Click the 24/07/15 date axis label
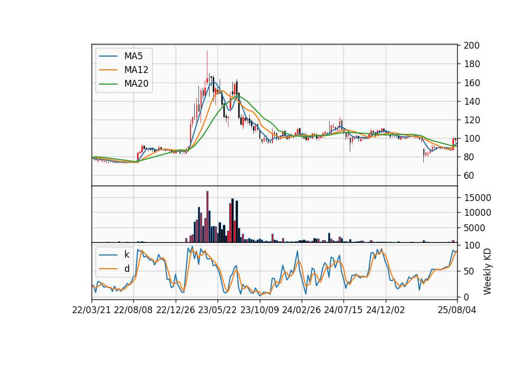The image size is (508, 365). [x=343, y=310]
